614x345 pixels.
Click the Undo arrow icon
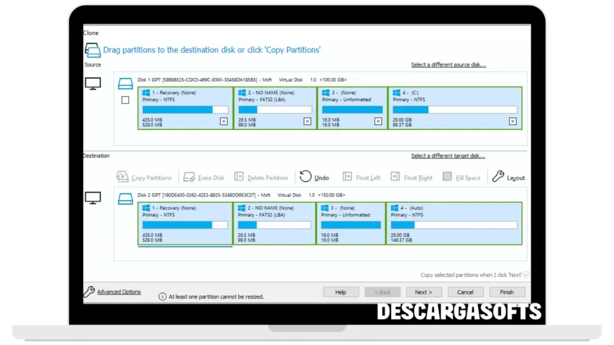click(x=306, y=177)
